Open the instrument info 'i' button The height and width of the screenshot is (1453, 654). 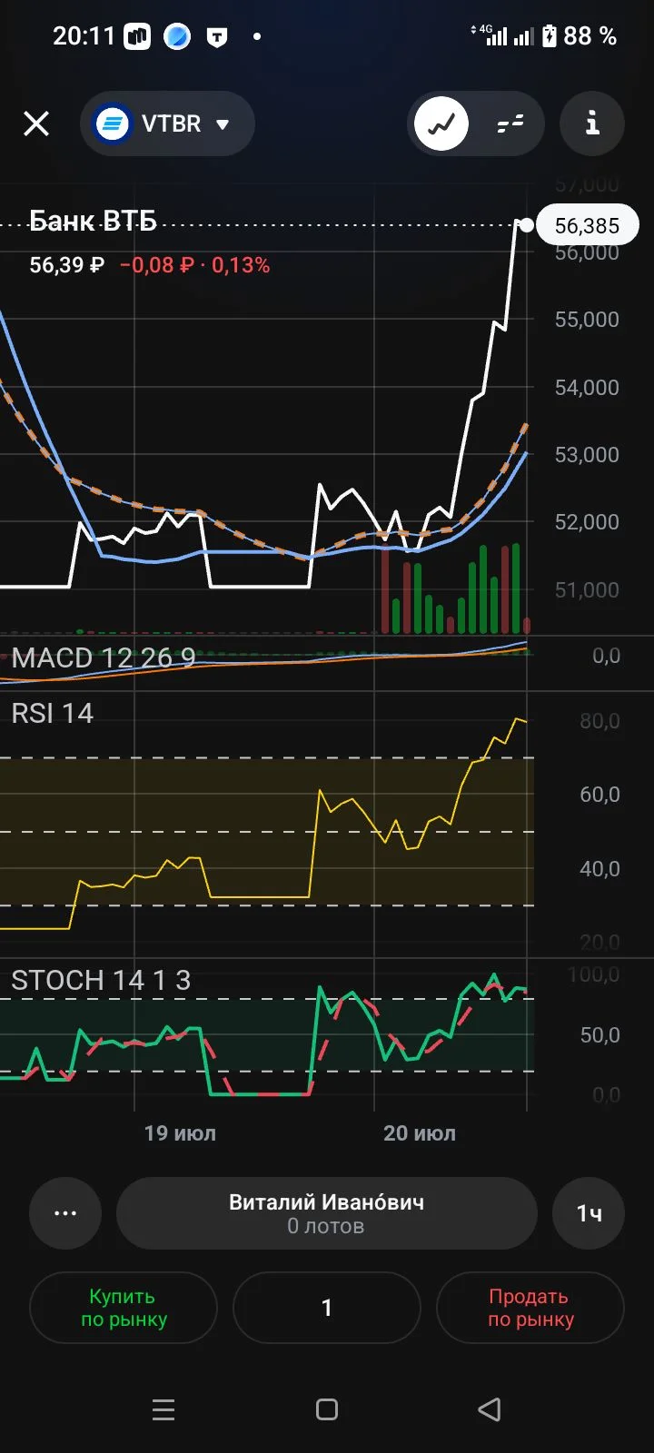[592, 124]
